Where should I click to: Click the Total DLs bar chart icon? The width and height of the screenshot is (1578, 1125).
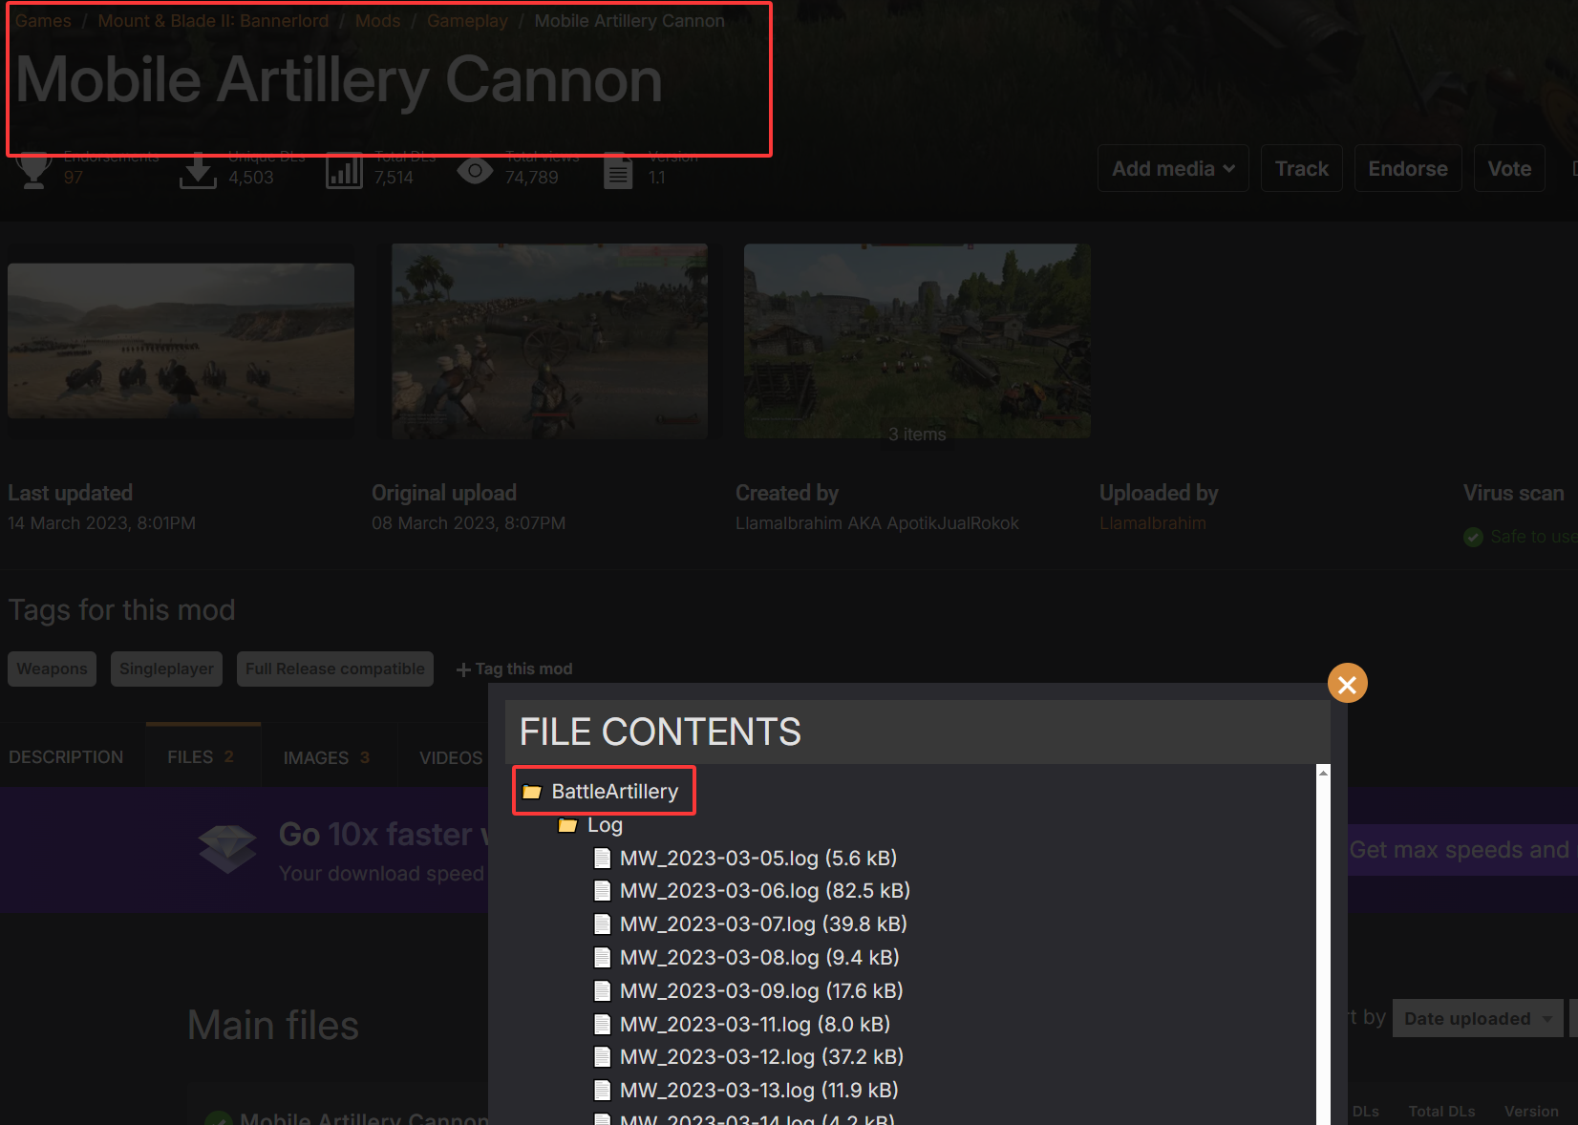(x=344, y=170)
